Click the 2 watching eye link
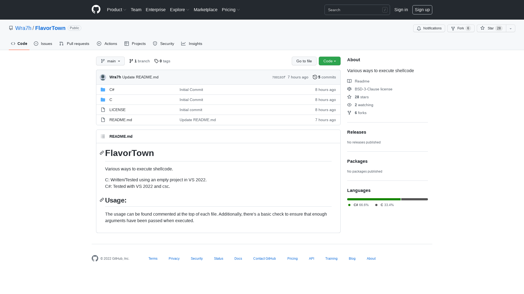The width and height of the screenshot is (524, 294). tap(361, 105)
